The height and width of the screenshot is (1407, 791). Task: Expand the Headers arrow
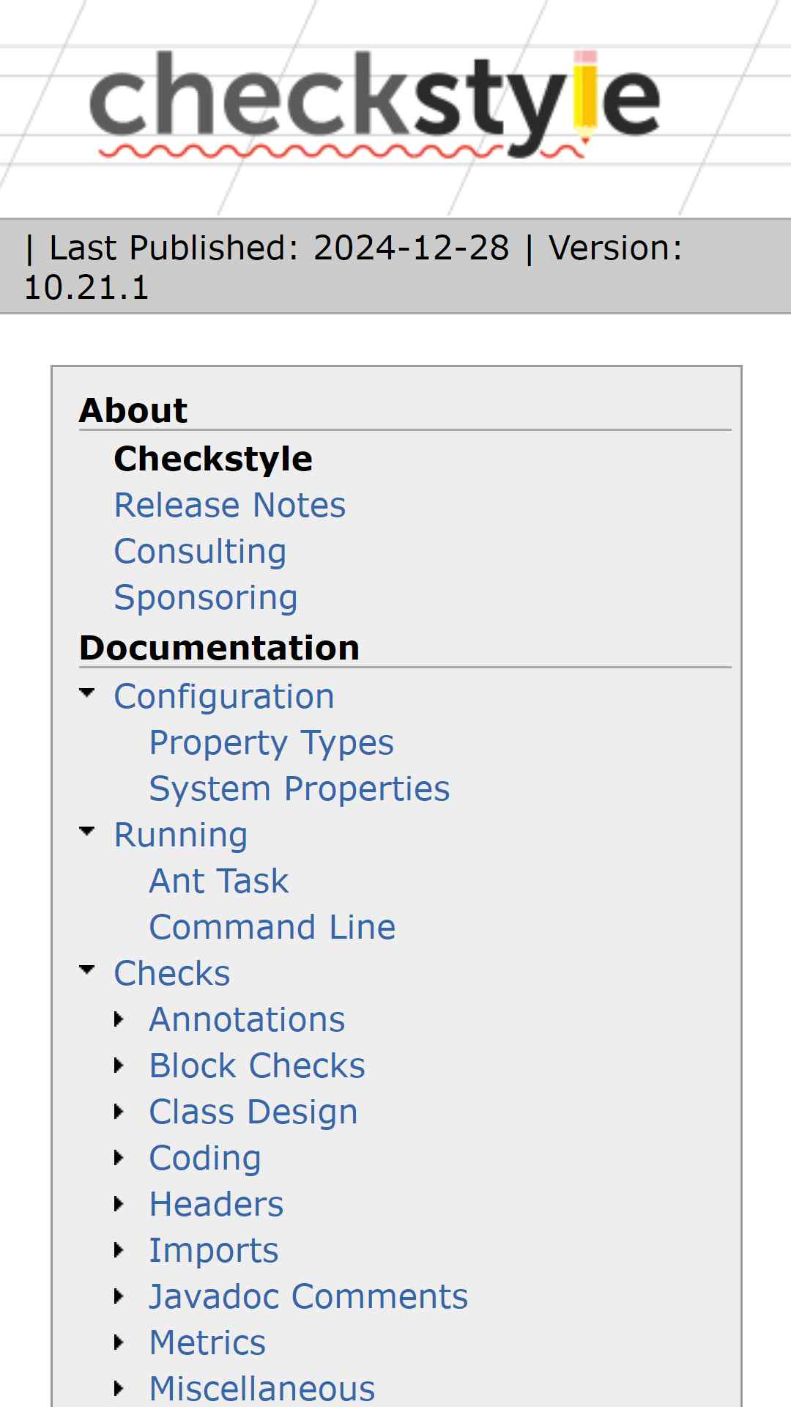point(119,1204)
